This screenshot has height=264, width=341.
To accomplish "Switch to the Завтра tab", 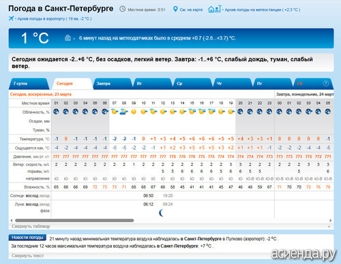I will [113, 84].
